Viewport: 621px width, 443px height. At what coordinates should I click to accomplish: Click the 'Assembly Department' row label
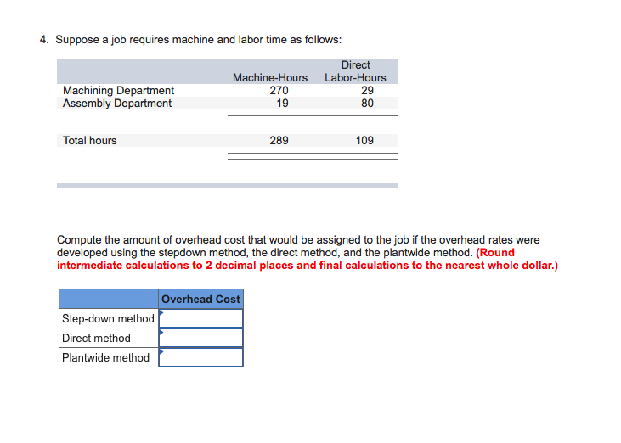click(x=117, y=104)
